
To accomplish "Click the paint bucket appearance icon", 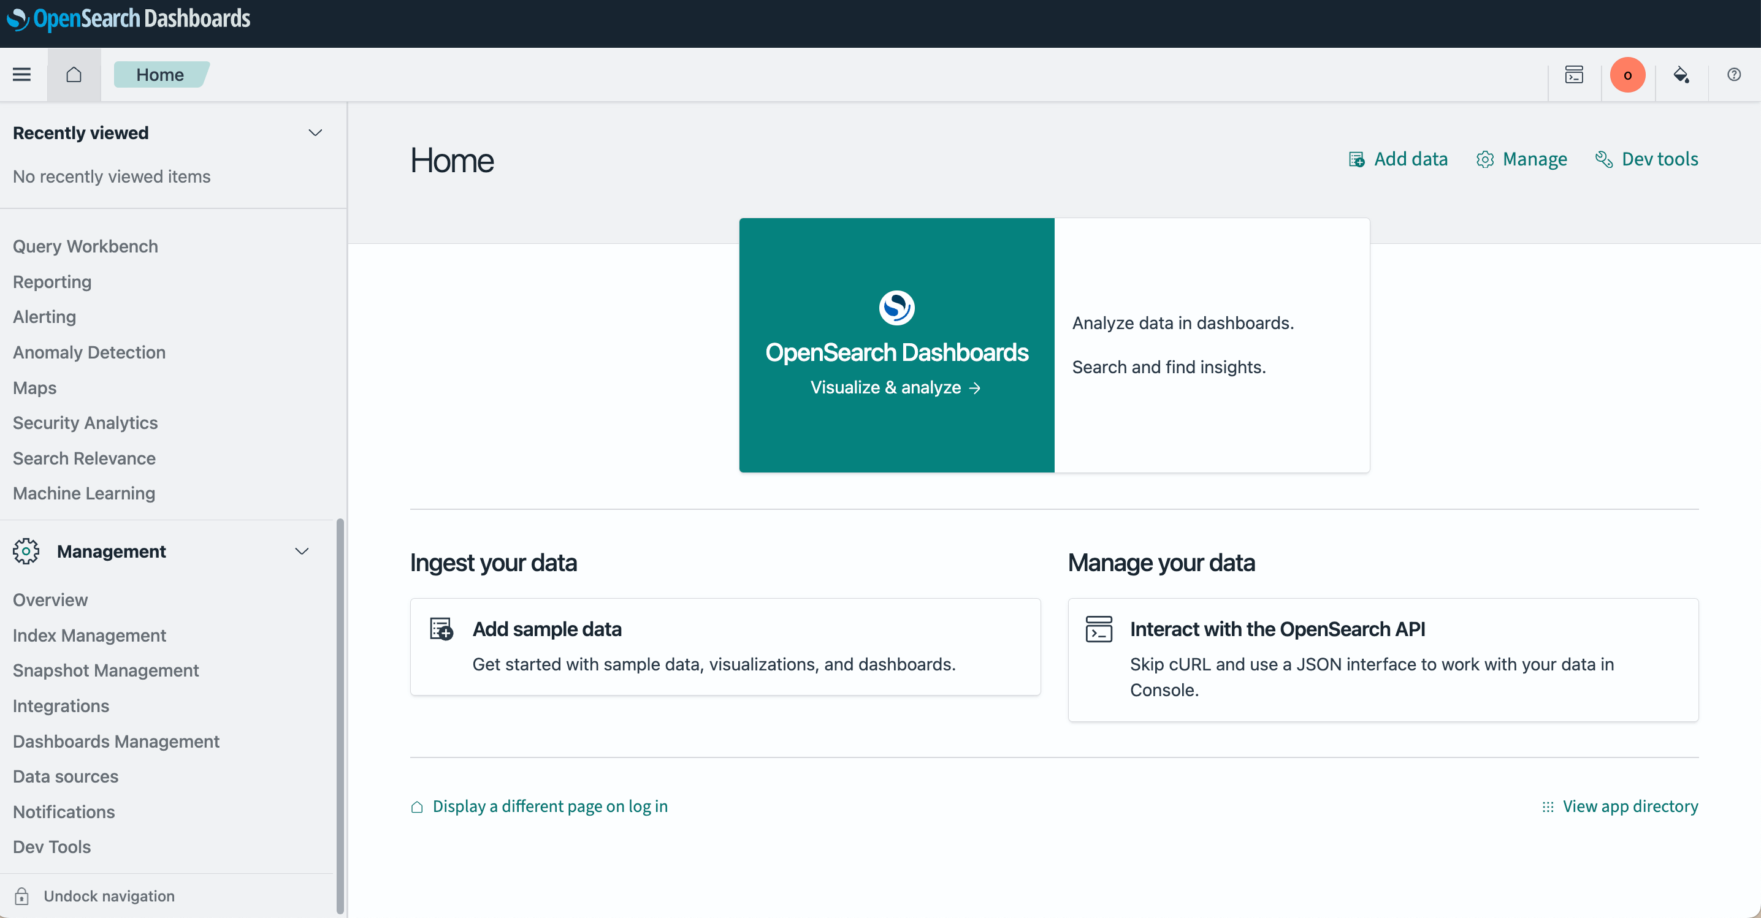I will click(x=1681, y=74).
